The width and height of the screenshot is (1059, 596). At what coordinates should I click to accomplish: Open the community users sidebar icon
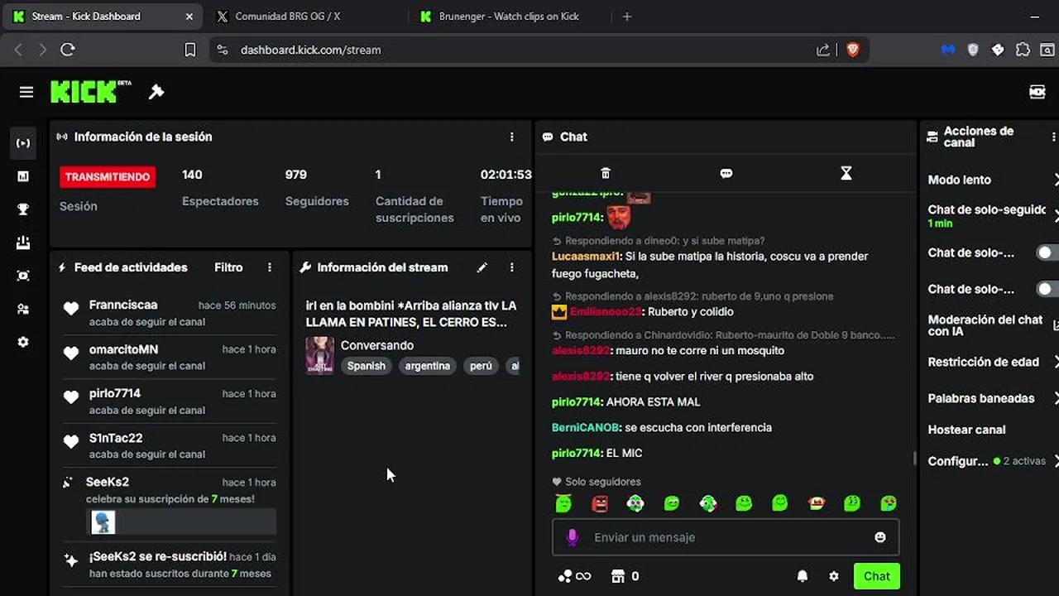click(x=23, y=309)
